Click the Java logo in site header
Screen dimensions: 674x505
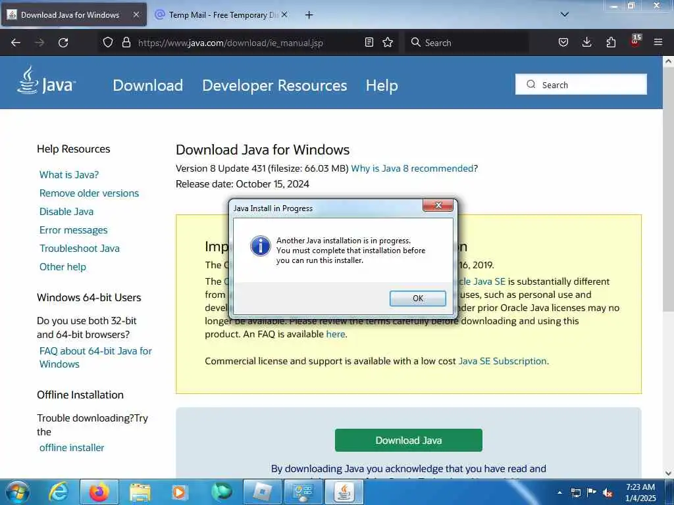pos(47,81)
